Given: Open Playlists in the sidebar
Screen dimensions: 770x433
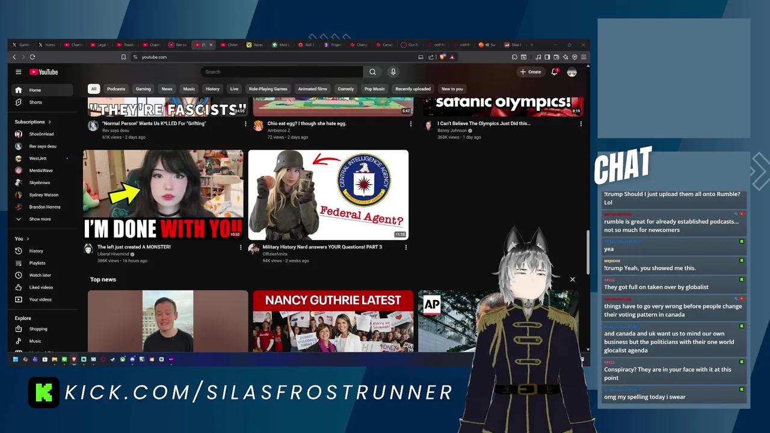Looking at the screenshot, I should pyautogui.click(x=42, y=263).
